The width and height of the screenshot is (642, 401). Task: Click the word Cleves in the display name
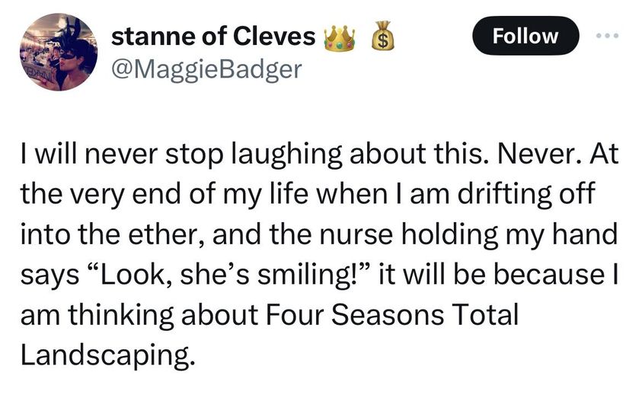coord(279,36)
